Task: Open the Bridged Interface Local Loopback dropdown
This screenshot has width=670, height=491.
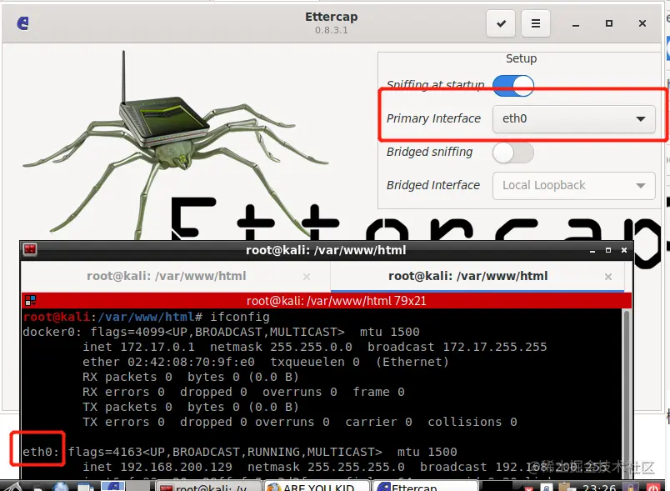Action: pos(574,185)
